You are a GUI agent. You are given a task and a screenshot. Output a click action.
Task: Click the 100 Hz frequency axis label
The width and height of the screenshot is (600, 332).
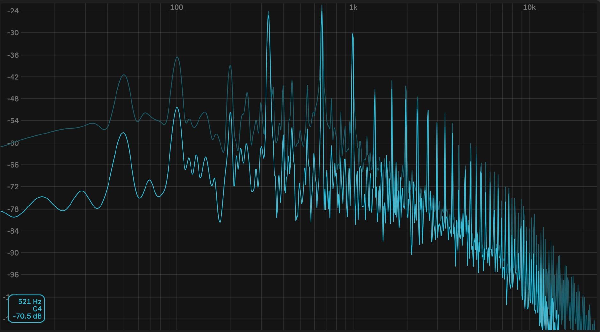click(x=176, y=7)
